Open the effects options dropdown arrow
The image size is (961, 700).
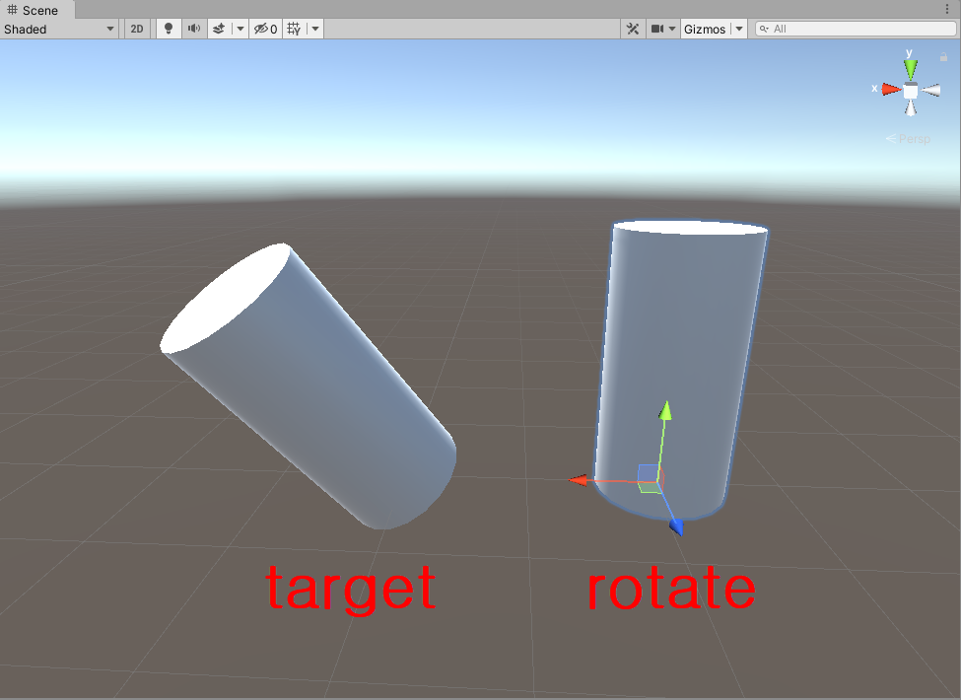click(240, 29)
